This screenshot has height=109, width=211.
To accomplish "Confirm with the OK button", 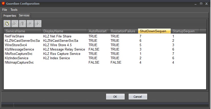I will (x=115, y=97).
